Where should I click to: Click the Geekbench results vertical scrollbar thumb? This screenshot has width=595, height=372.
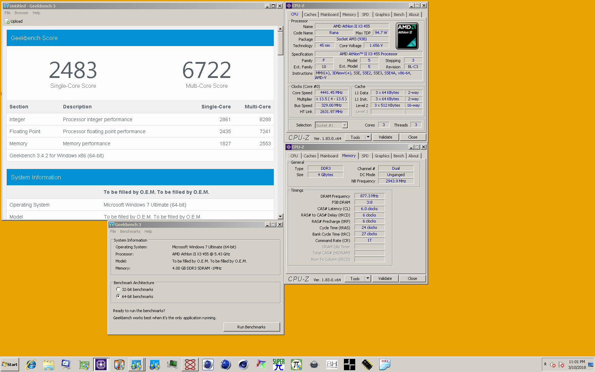[x=280, y=44]
